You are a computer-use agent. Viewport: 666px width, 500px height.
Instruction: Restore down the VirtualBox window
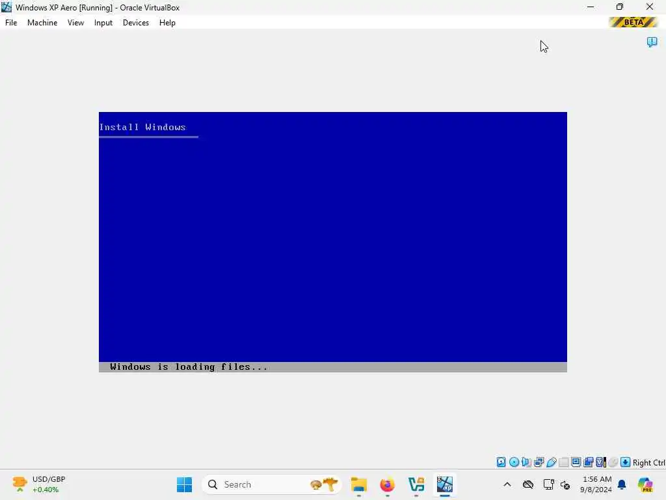[620, 7]
